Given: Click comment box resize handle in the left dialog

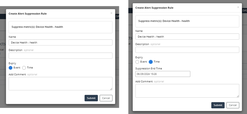Looking at the screenshot, I should point(111,89).
